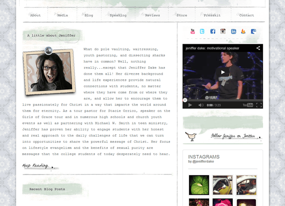285x206 pixels.
Task: Open the YouTube social icon
Action: [x=193, y=31]
